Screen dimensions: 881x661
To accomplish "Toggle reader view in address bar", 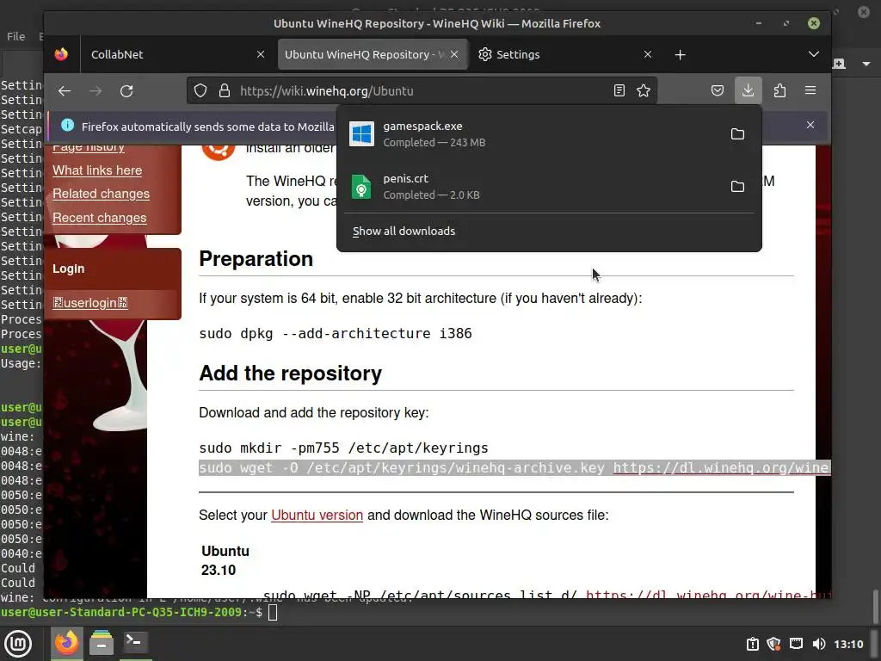I will [619, 90].
